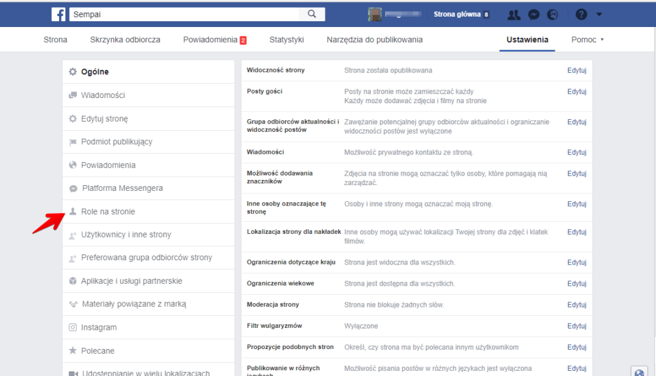Image resolution: width=656 pixels, height=376 pixels.
Task: Click the search magnifier button
Action: point(312,14)
